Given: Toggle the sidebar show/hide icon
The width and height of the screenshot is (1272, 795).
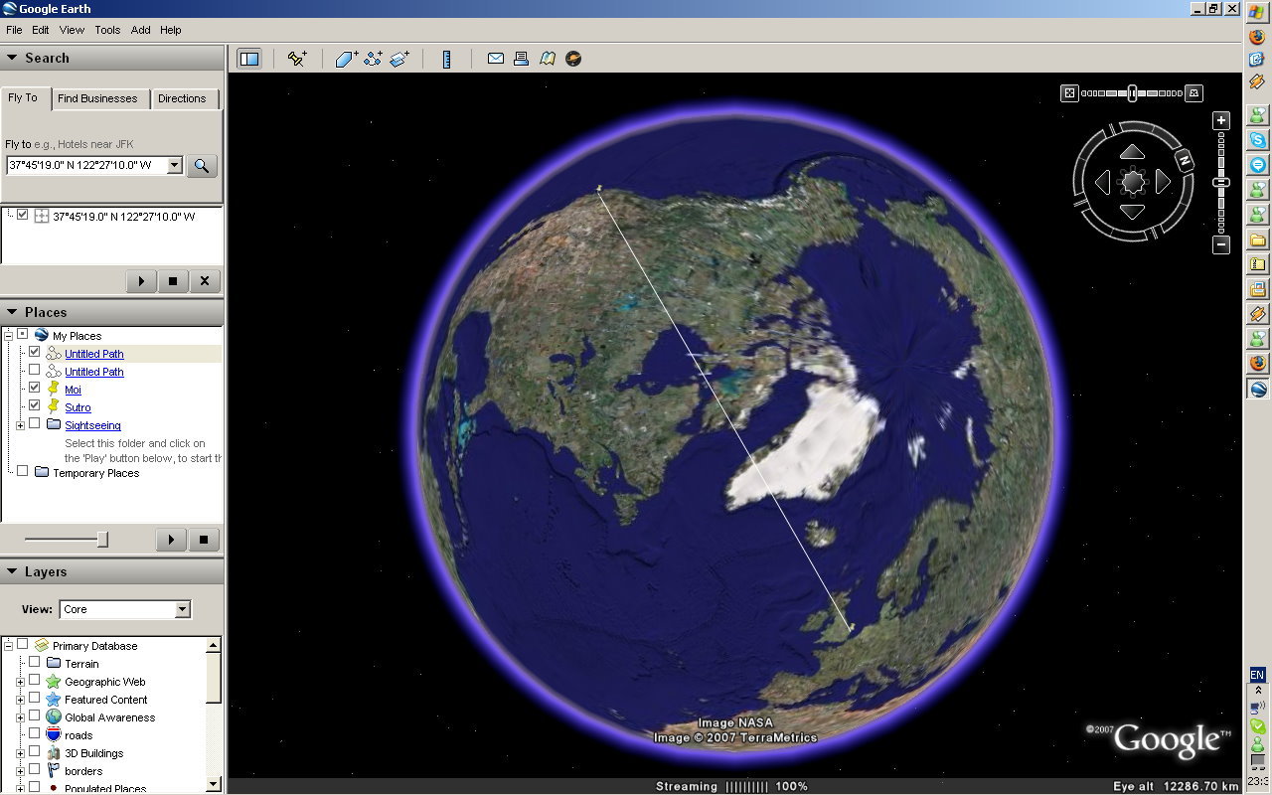Looking at the screenshot, I should [249, 59].
